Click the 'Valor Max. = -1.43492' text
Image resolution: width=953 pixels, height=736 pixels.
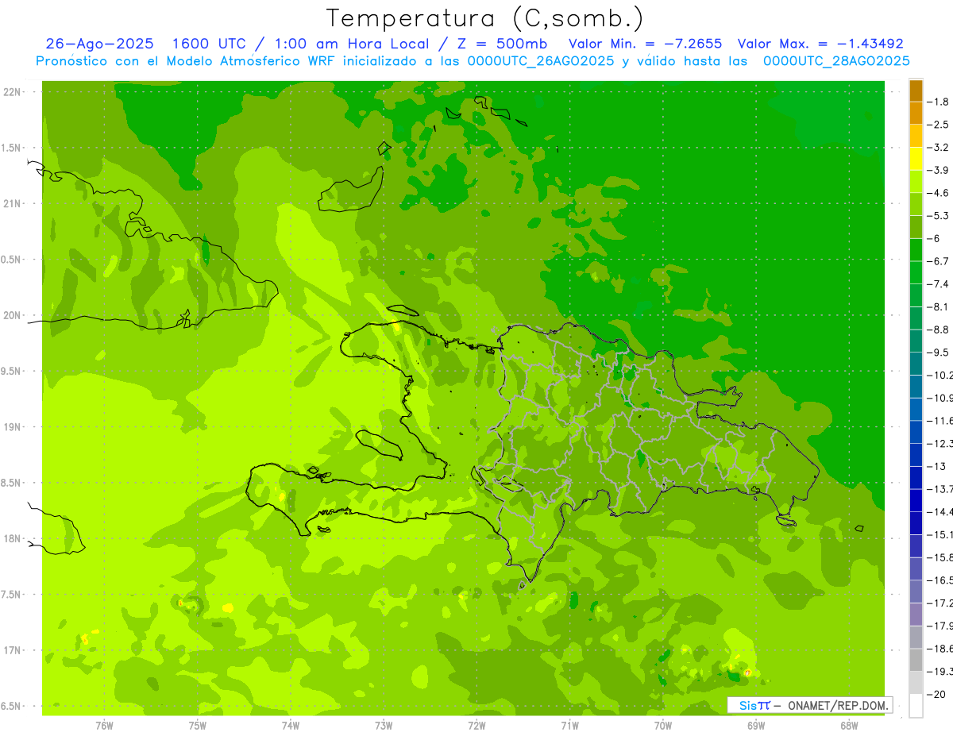pyautogui.click(x=820, y=44)
